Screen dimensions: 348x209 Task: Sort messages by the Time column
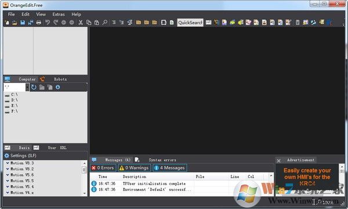click(103, 177)
